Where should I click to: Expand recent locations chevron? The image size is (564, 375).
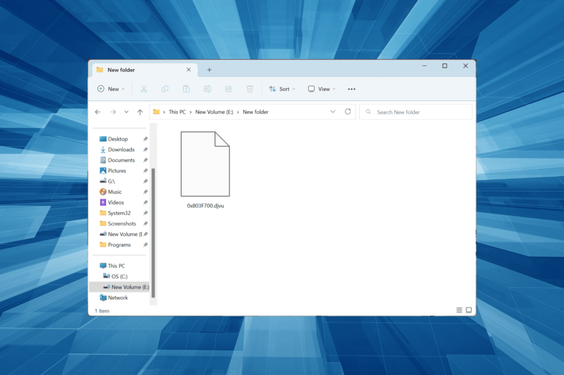(x=126, y=112)
